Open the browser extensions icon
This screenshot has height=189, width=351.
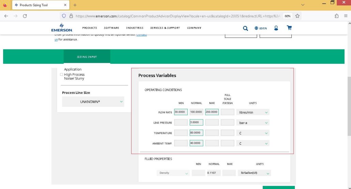[x=336, y=16]
